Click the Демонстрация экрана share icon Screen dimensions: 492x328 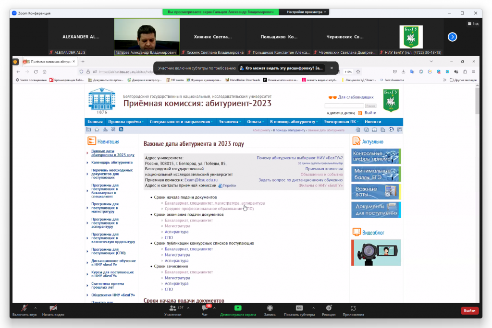click(x=238, y=308)
